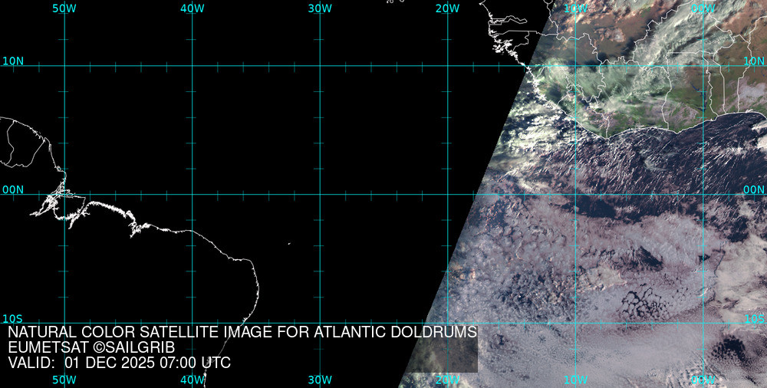Click the "NATURAL COLOR SATELLITE IMAGE FOR ATLANTIC DOLDRUMS" title

point(242,333)
